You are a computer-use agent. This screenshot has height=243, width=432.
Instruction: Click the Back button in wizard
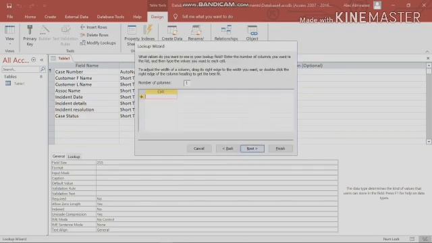227,148
